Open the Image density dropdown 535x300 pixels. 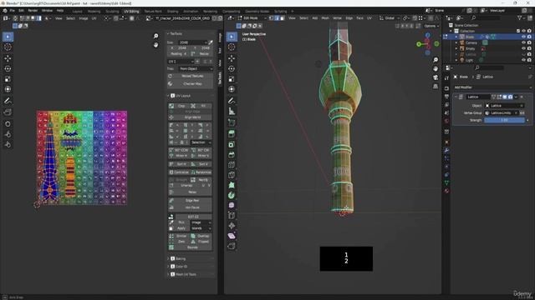[201, 222]
